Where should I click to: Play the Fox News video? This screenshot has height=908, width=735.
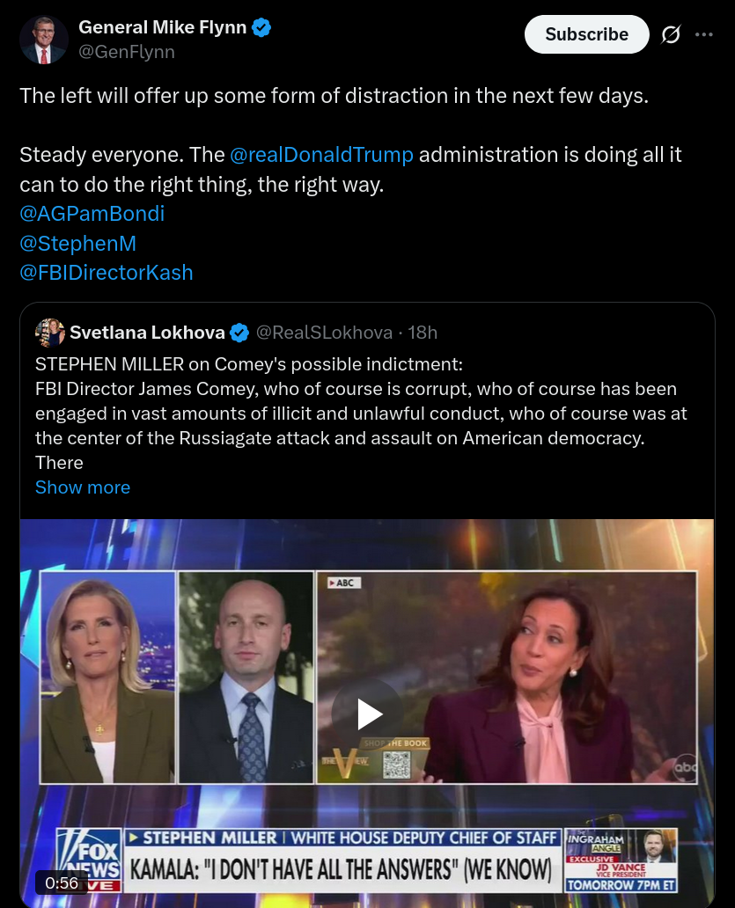click(367, 714)
